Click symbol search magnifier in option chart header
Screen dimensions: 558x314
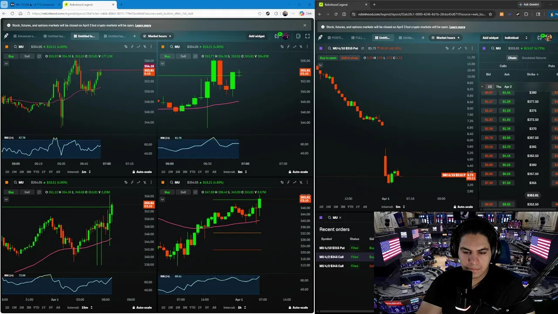click(329, 48)
